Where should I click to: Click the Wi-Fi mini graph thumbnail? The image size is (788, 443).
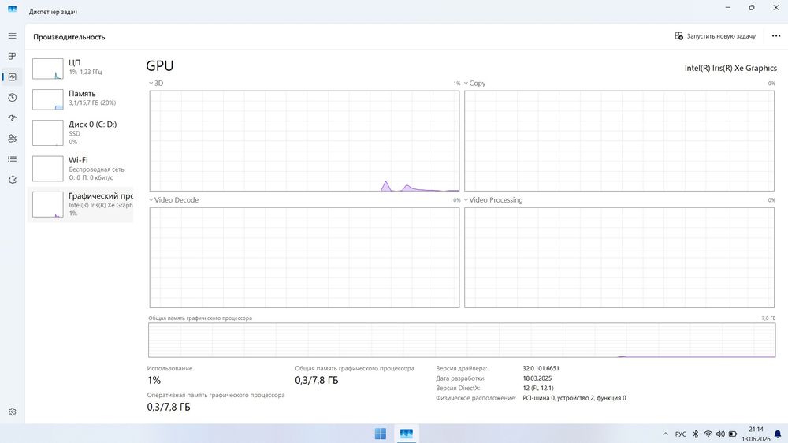tap(48, 169)
